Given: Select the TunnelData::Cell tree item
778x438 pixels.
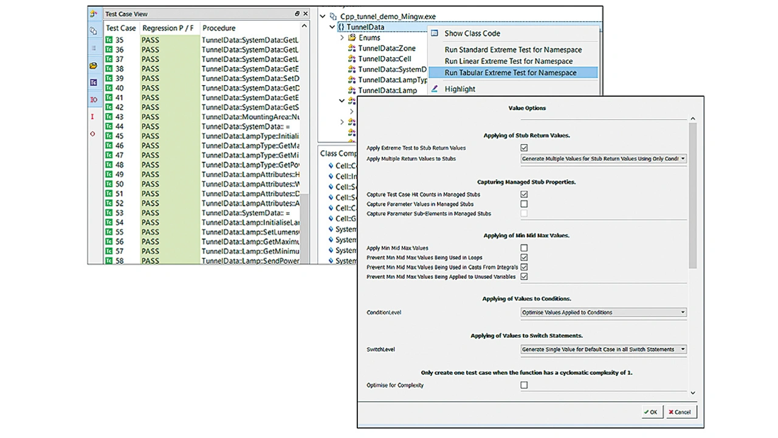Looking at the screenshot, I should click(x=384, y=59).
